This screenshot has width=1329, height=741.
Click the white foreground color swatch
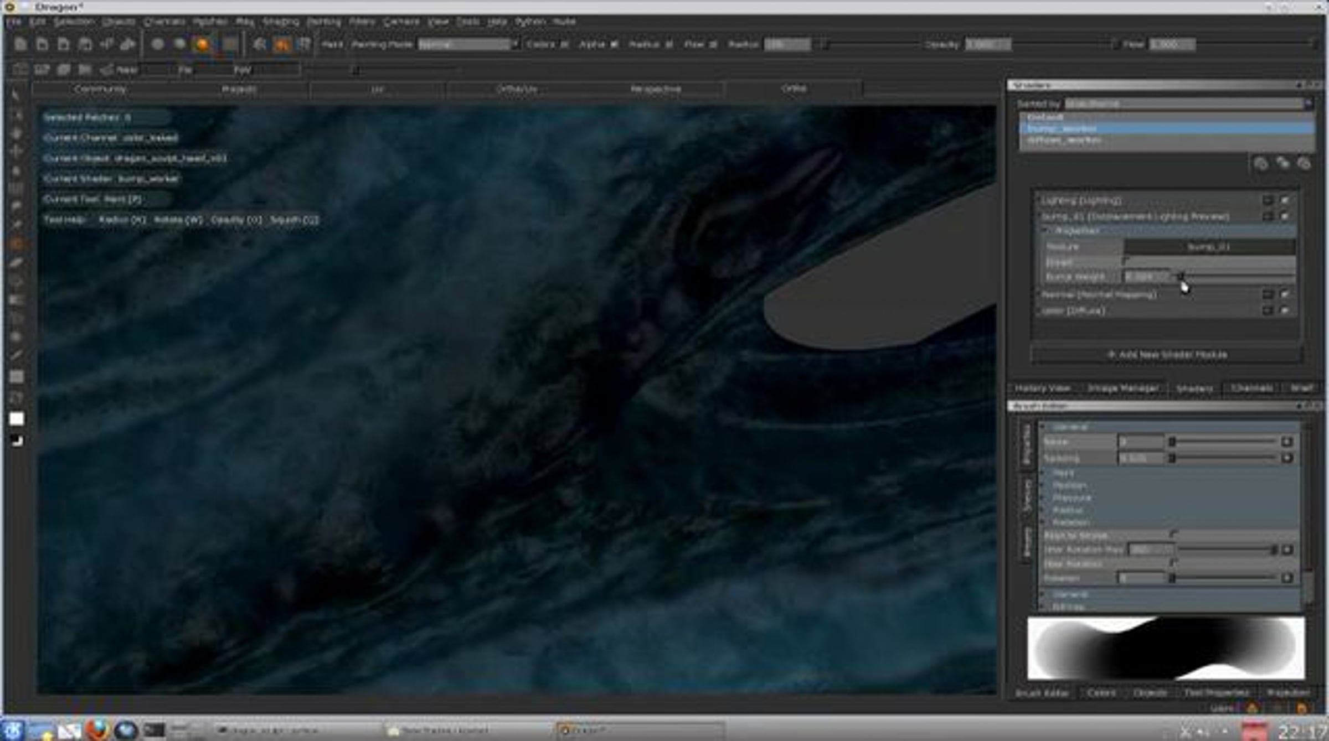[x=17, y=419]
